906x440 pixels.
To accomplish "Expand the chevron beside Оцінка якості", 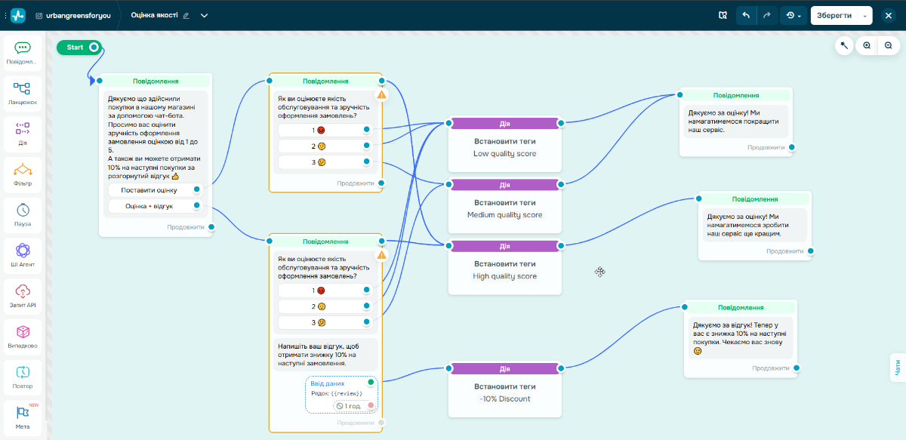I will point(204,15).
